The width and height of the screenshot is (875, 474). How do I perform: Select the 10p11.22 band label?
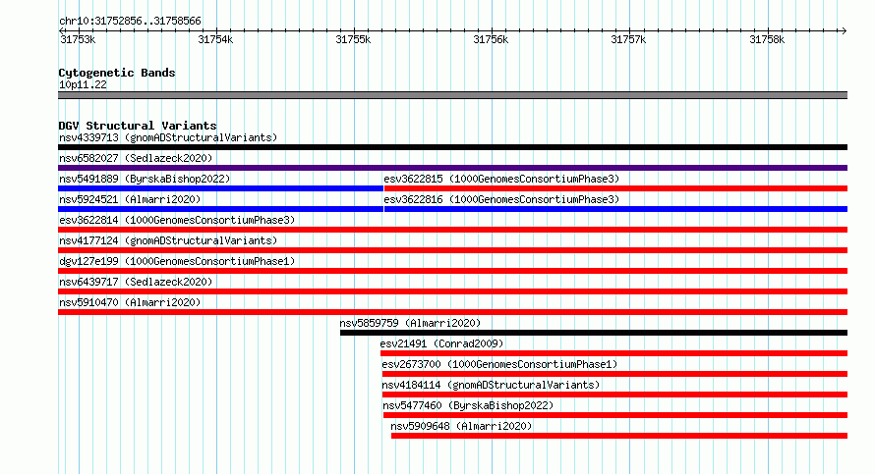coord(83,84)
